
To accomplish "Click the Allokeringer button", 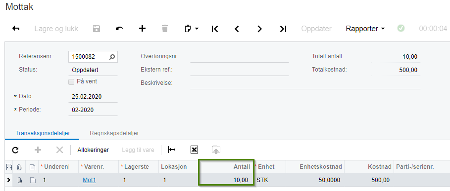I will pyautogui.click(x=93, y=150).
